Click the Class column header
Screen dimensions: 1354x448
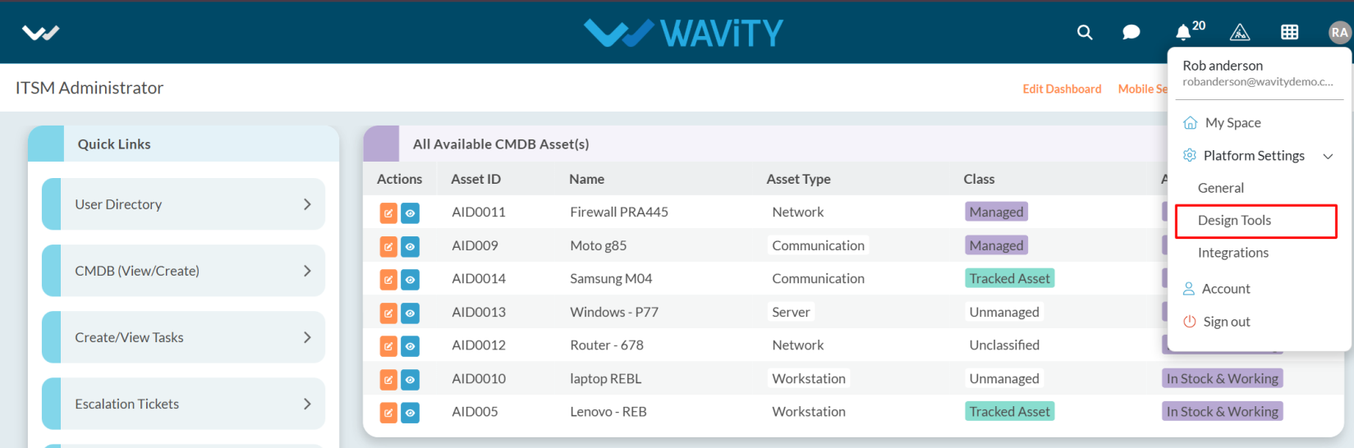click(x=979, y=179)
